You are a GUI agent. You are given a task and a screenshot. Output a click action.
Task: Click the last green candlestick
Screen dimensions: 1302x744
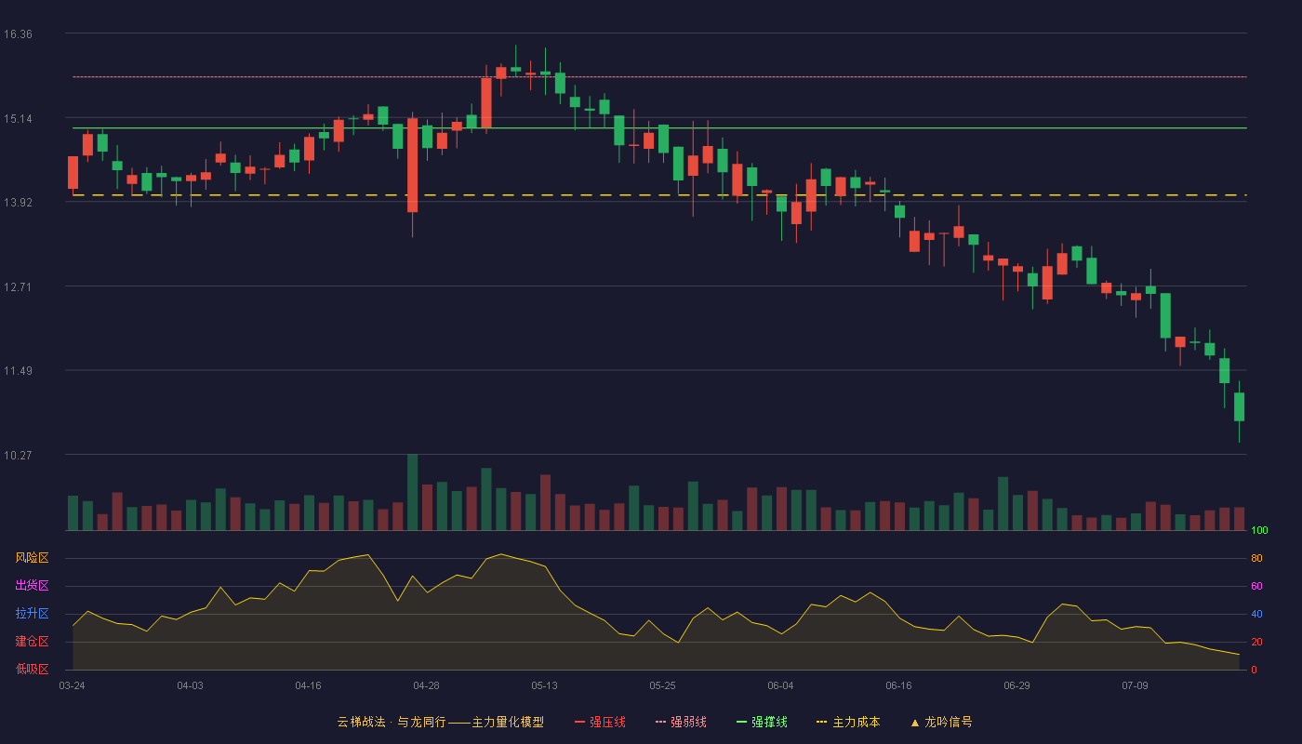pyautogui.click(x=1239, y=406)
